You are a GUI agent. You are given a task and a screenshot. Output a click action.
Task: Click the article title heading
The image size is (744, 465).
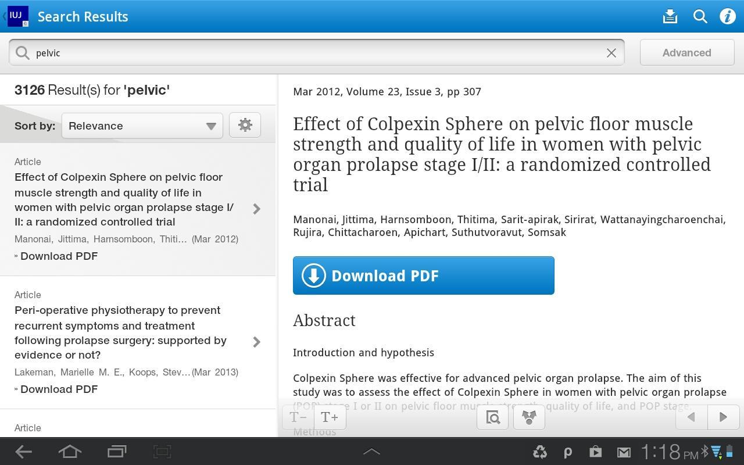502,154
